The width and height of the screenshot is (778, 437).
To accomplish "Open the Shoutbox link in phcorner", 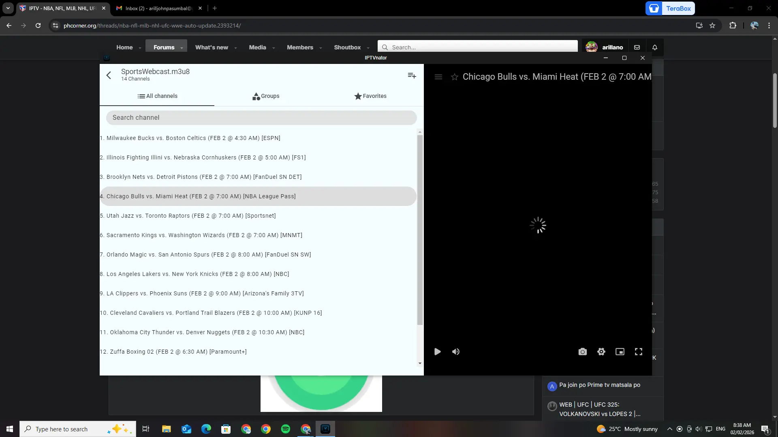I will click(347, 47).
